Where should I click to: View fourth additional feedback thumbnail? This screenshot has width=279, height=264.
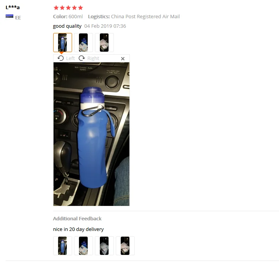click(x=125, y=246)
